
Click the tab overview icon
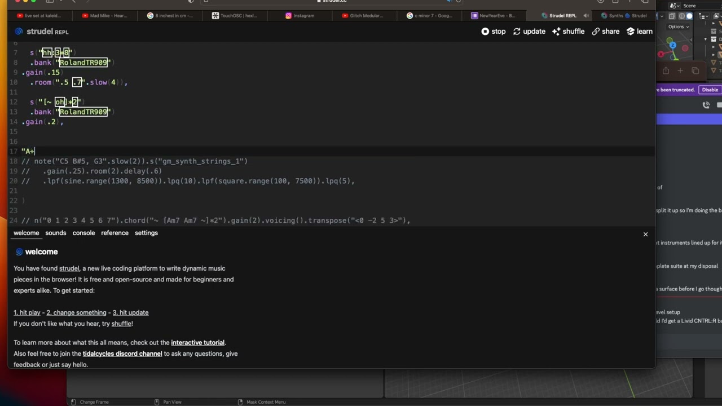click(x=695, y=70)
